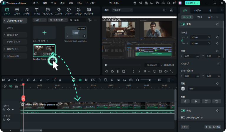Enable the パスカーブ toggle

(219, 64)
